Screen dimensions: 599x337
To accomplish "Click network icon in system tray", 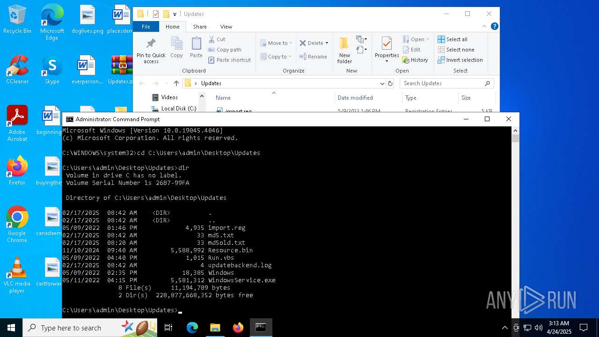I will coord(527,328).
